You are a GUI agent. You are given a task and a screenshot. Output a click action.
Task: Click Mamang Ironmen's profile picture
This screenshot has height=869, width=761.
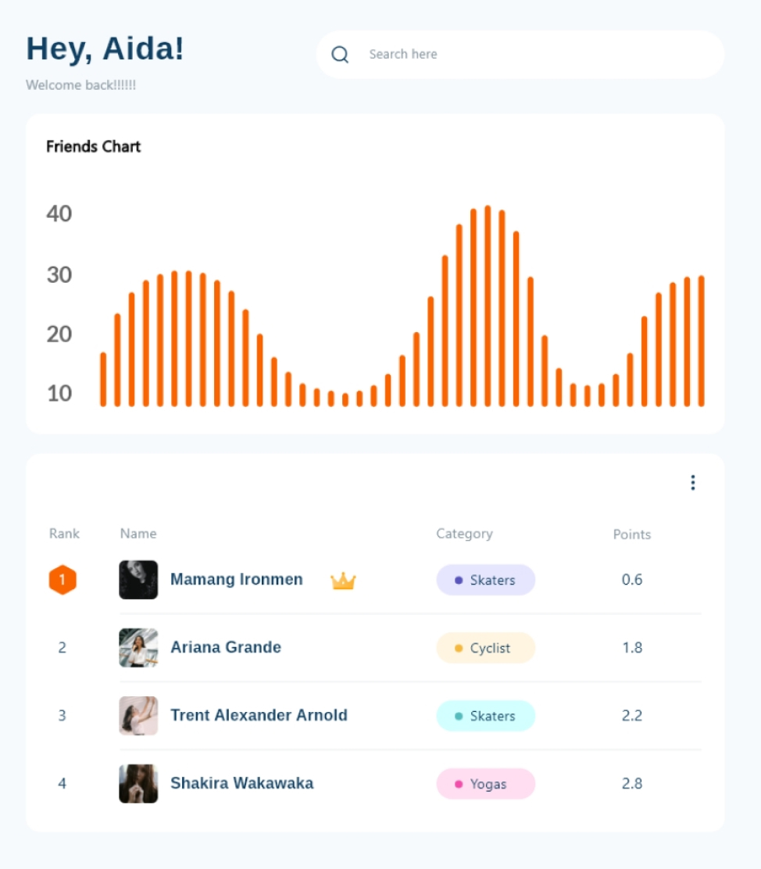click(138, 580)
